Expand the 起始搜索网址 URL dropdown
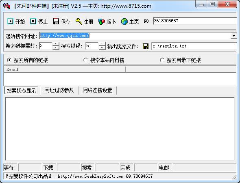This screenshot has height=183, width=240. (x=233, y=36)
